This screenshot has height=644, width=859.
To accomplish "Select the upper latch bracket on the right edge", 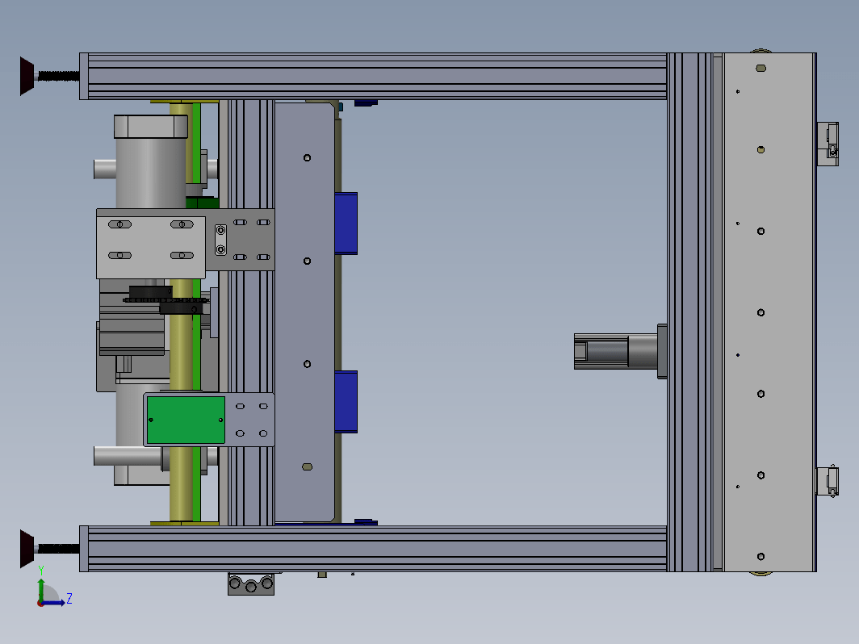I will [828, 144].
